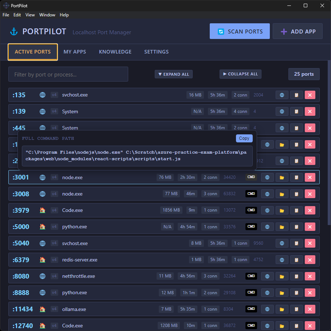The width and height of the screenshot is (331, 331).
Task: Click the CMD badge for netthrottle.exe on port 8080
Action: 251,276
